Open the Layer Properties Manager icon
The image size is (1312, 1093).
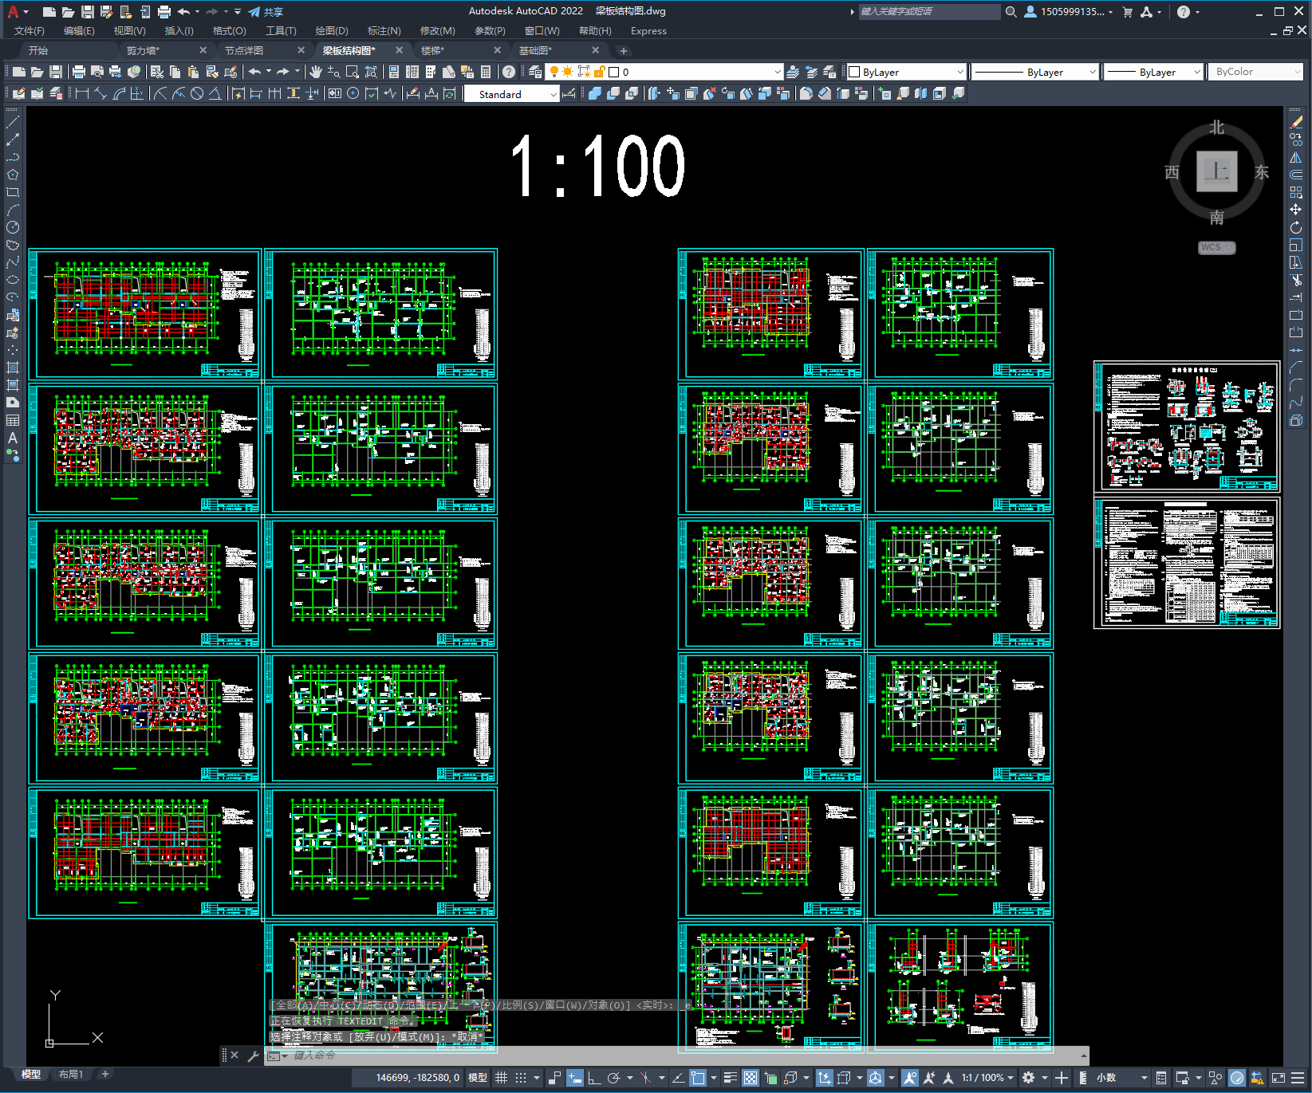click(x=535, y=72)
